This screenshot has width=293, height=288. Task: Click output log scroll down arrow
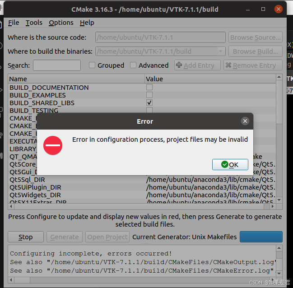click(279, 274)
